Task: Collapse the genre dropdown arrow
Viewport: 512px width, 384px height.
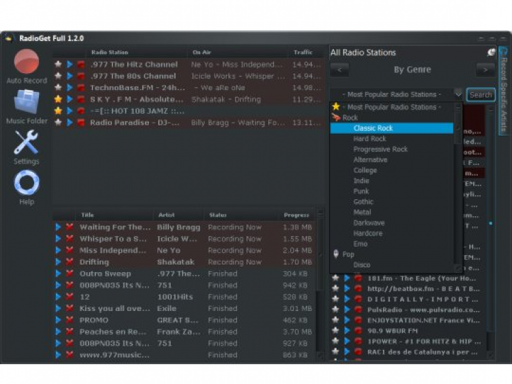Action: (x=458, y=95)
